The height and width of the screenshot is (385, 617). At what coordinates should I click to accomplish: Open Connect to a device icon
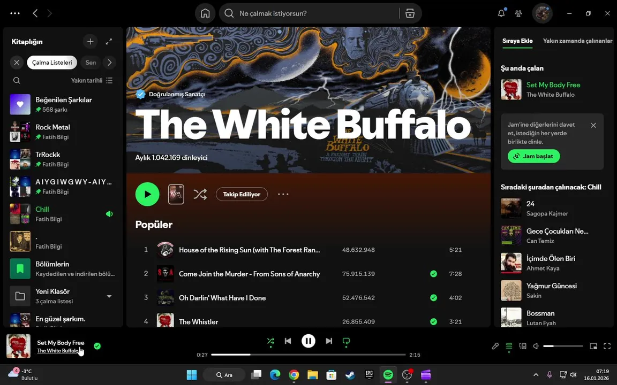tap(523, 346)
